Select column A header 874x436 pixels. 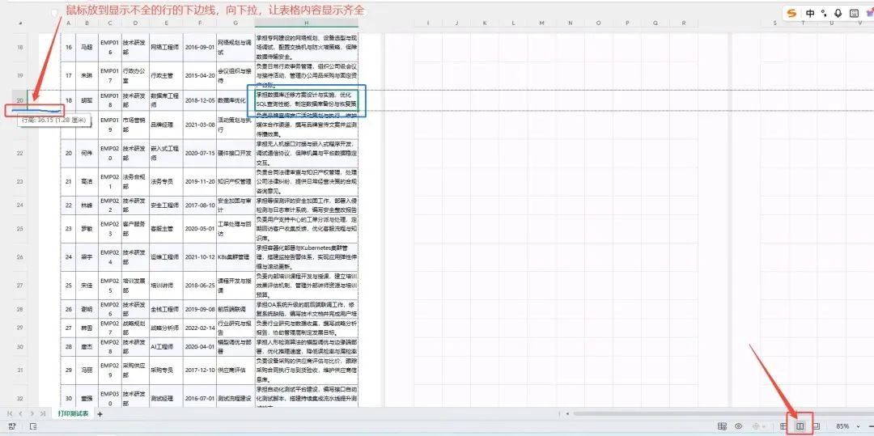point(68,23)
